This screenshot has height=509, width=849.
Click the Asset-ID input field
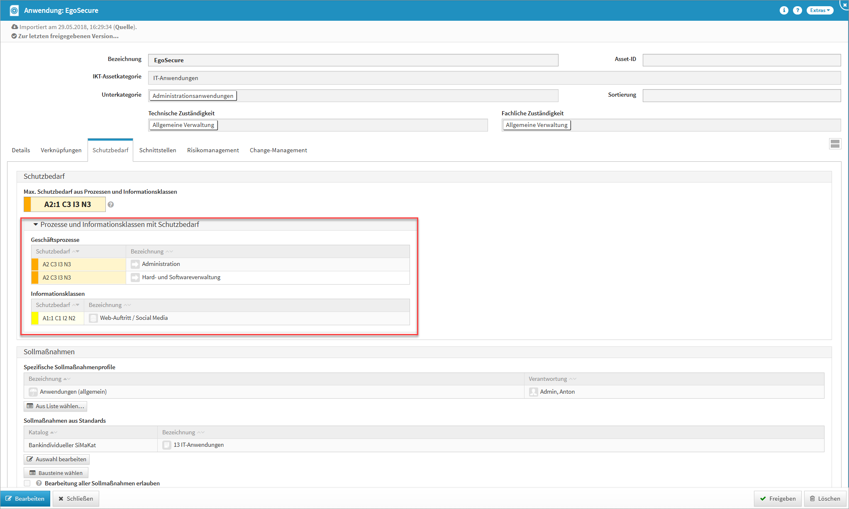(x=741, y=60)
